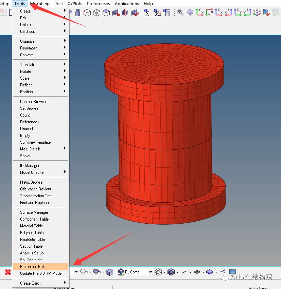Open the calculator panel icon
Image resolution: width=281 pixels, height=289 pixels.
(167, 12)
